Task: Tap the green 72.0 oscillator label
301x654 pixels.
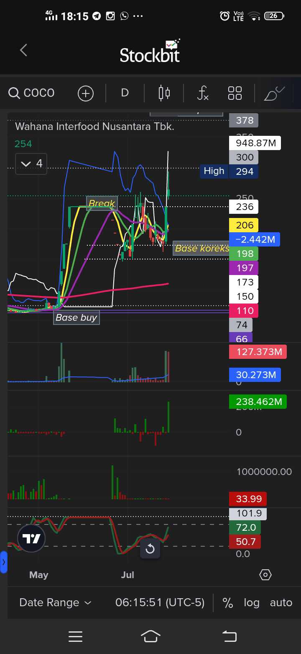Action: click(x=245, y=527)
